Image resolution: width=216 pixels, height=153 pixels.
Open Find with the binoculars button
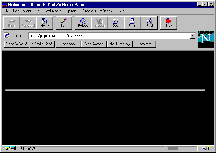(x=150, y=23)
